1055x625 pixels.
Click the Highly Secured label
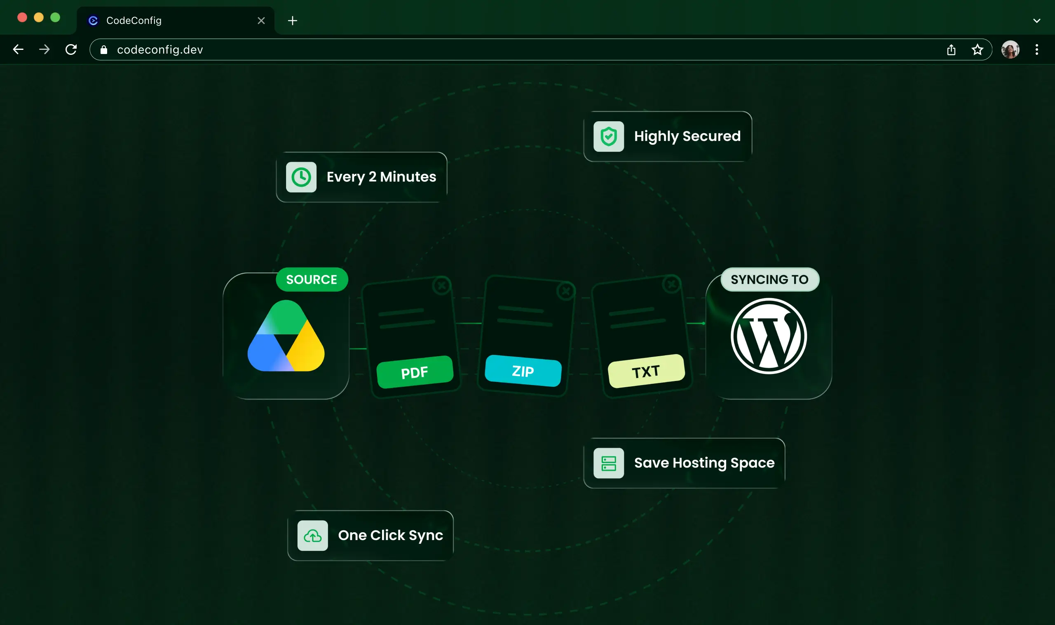coord(687,136)
